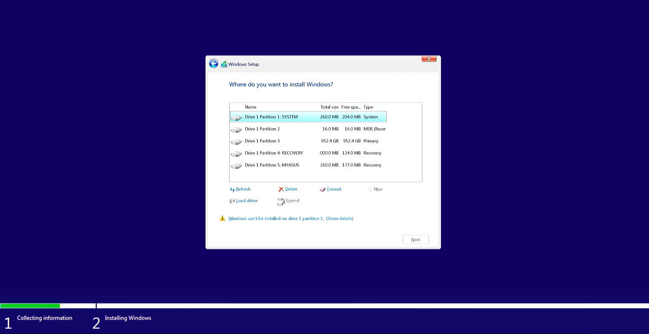This screenshot has height=334, width=649.
Task: Format the selected partition
Action: point(334,189)
